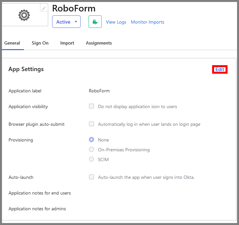The height and width of the screenshot is (225, 239).
Task: Click the RoboForm application title
Action: point(74,8)
